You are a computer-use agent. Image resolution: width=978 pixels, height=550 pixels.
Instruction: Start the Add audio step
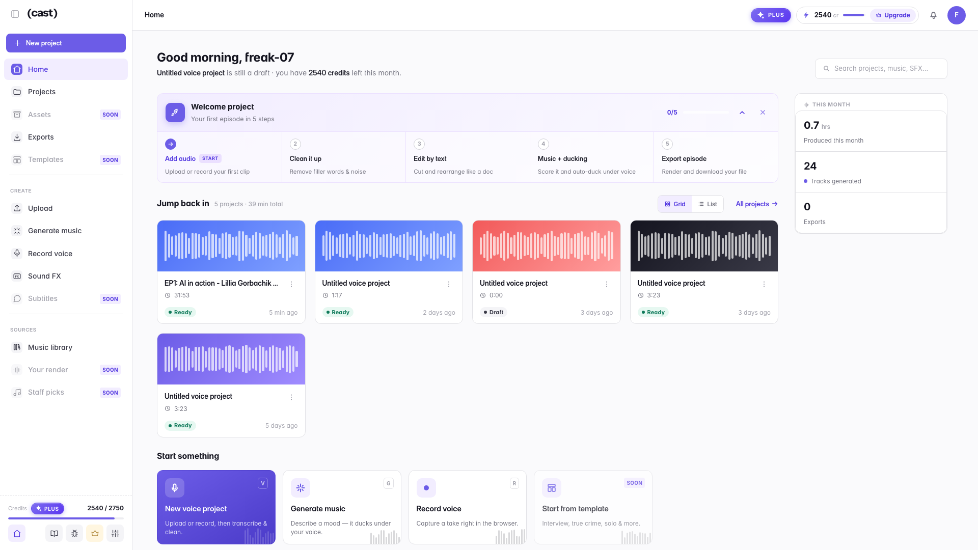point(220,157)
